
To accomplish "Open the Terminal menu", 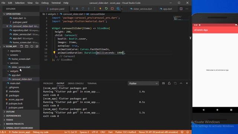I will point(56,3).
